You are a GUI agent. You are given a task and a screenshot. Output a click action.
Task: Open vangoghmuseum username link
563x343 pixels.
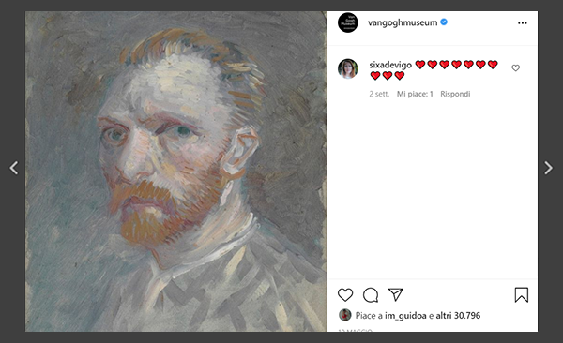click(403, 22)
